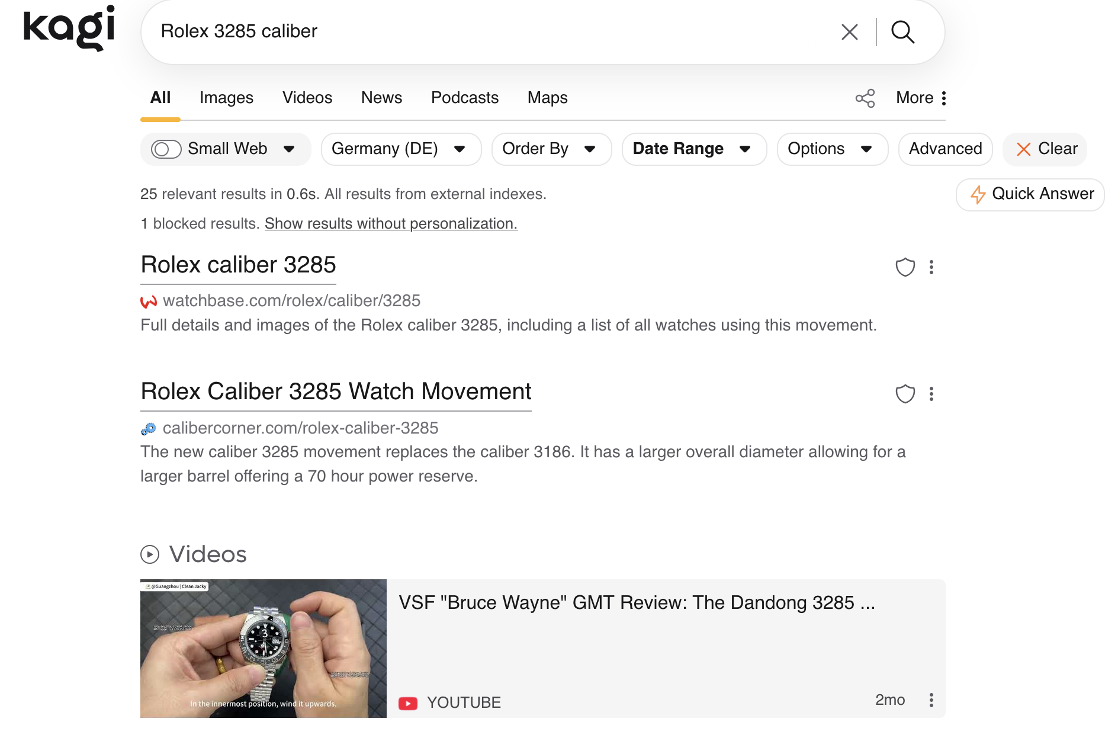
Task: Open the three-dot menu on the calibercorner result
Action: (x=931, y=394)
